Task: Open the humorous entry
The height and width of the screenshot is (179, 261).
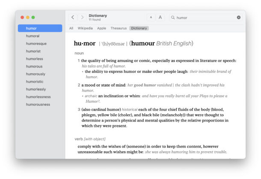Action: [34, 66]
